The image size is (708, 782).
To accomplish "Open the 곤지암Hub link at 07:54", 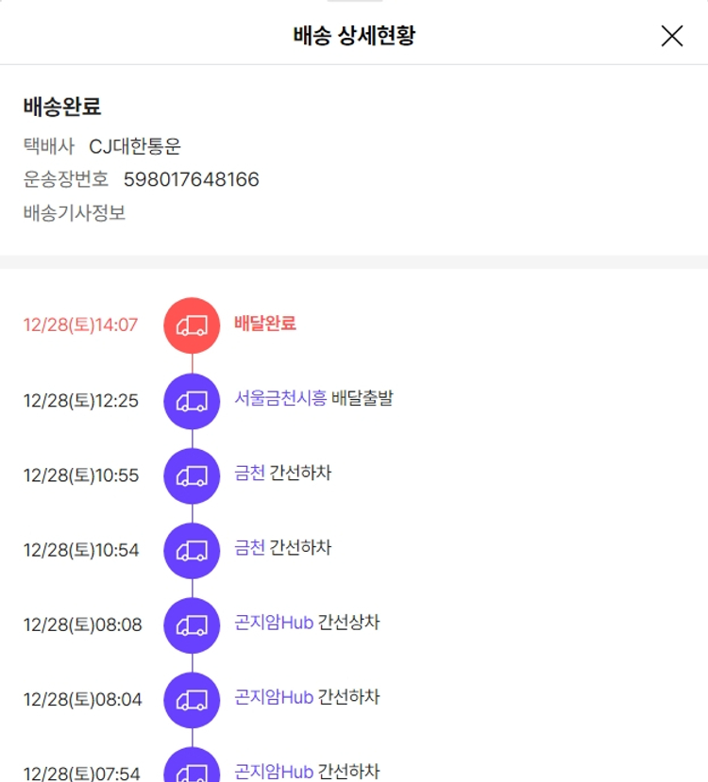I will pyautogui.click(x=274, y=771).
